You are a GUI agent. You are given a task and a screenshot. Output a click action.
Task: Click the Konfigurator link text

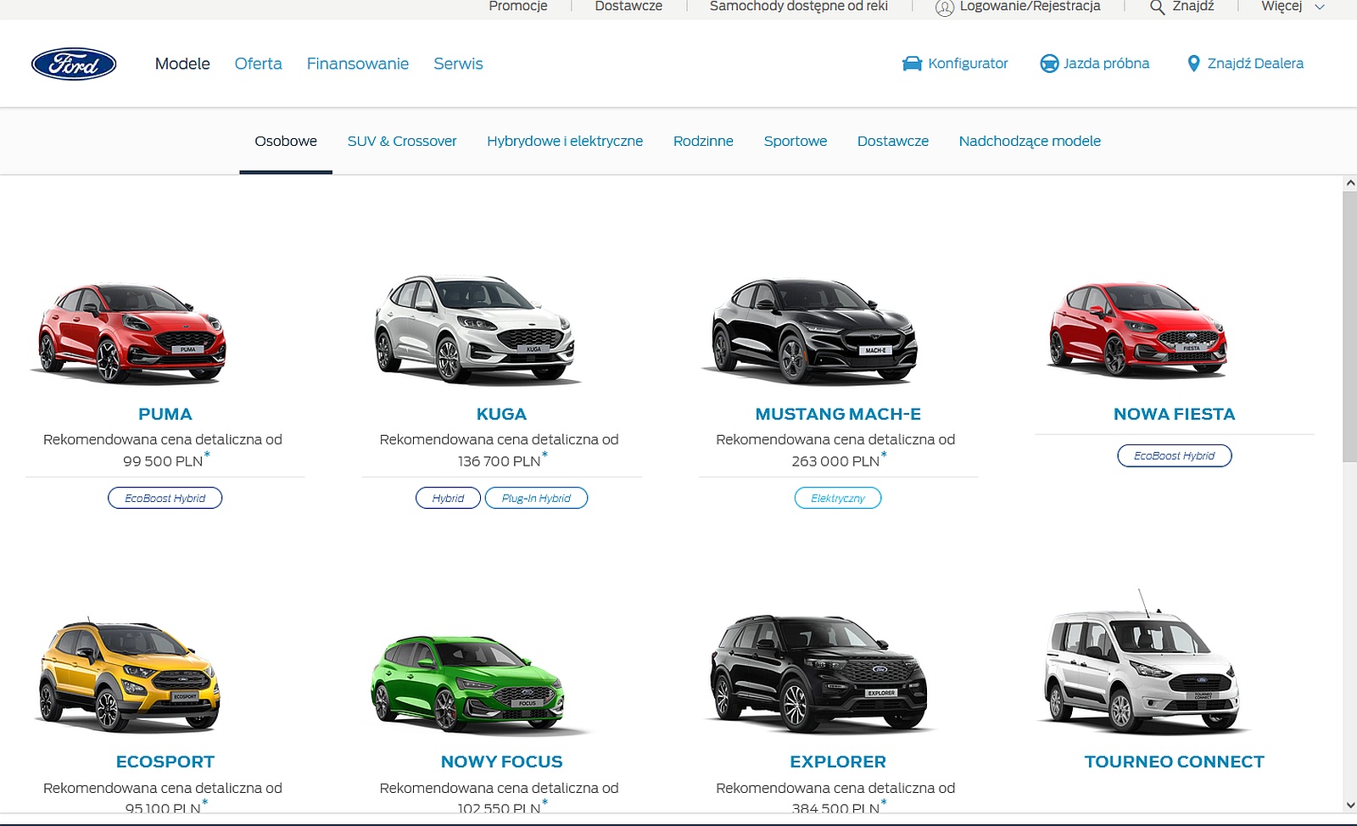968,64
